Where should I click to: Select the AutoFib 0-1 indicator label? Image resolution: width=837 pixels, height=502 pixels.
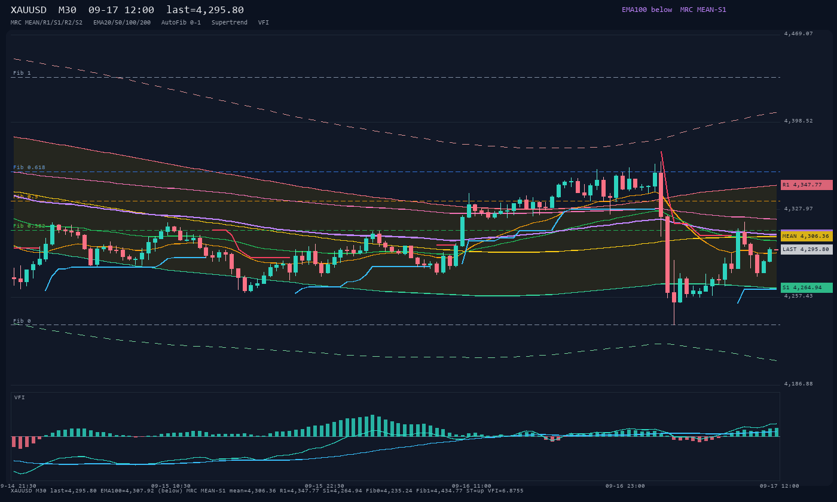(x=181, y=22)
